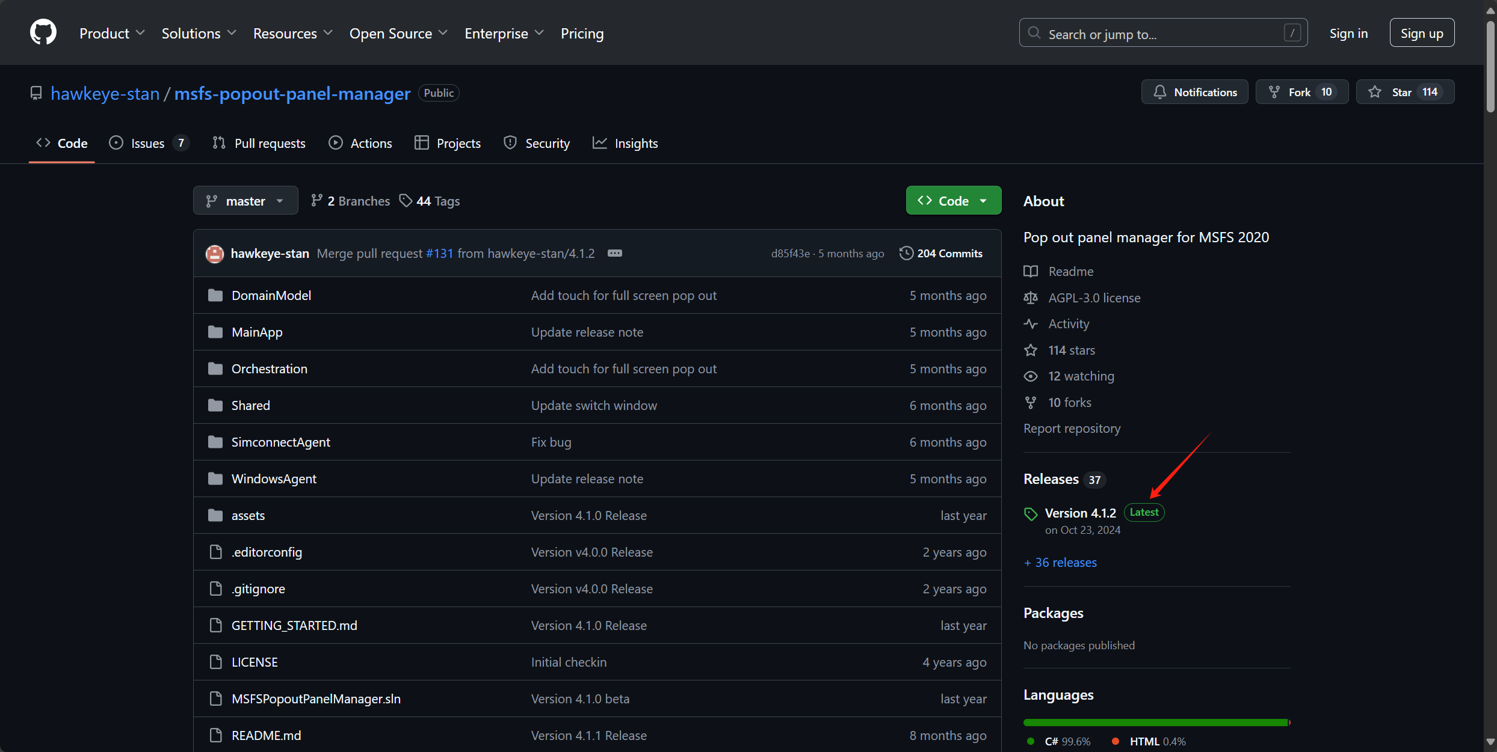Screen dimensions: 1497x752
Task: Click the Notifications button
Action: [1194, 92]
